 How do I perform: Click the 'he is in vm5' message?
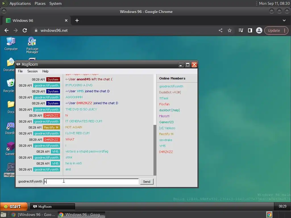coord(74,163)
